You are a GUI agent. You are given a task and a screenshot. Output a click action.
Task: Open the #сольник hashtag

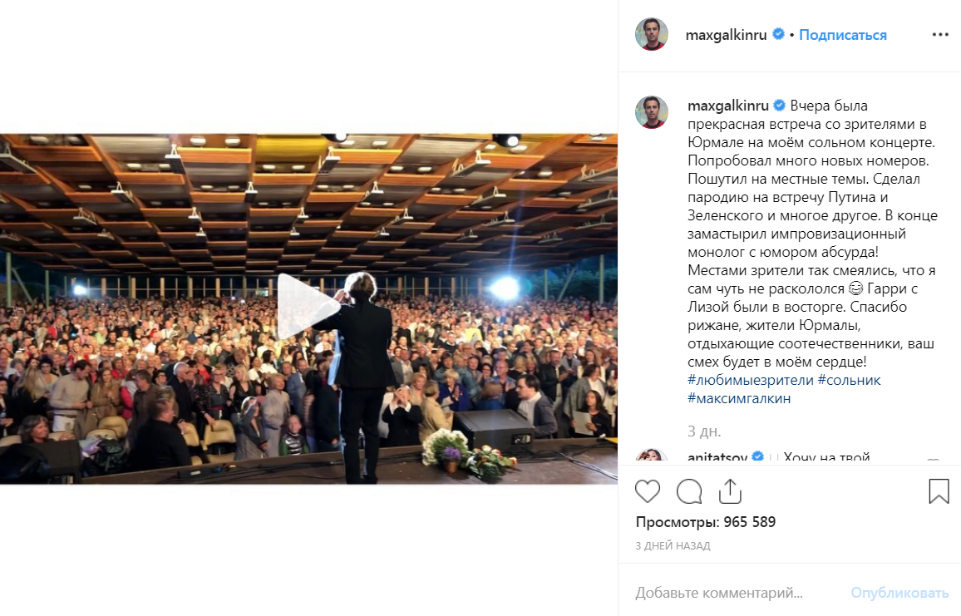click(849, 380)
